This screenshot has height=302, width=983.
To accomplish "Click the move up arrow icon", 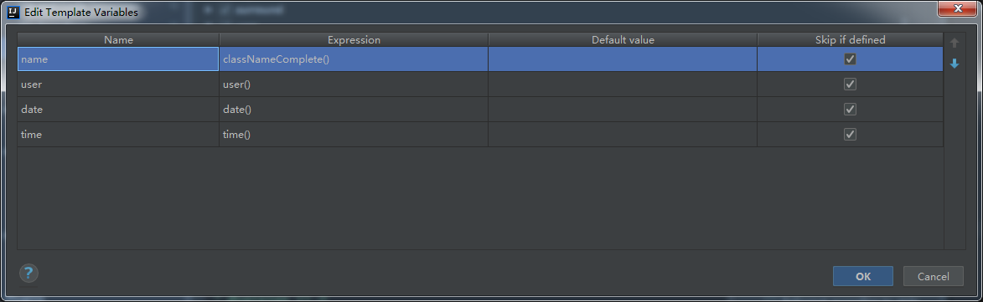I will pos(955,44).
